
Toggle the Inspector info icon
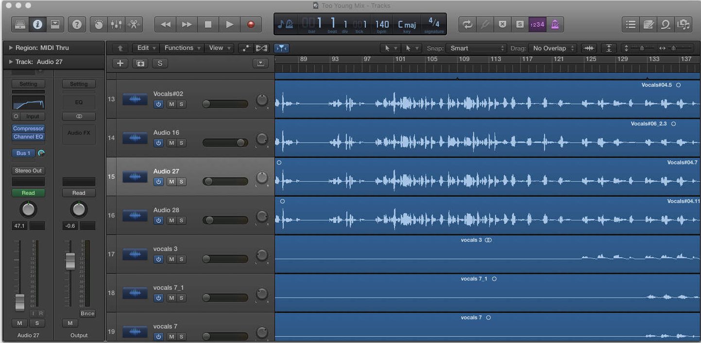pos(37,24)
